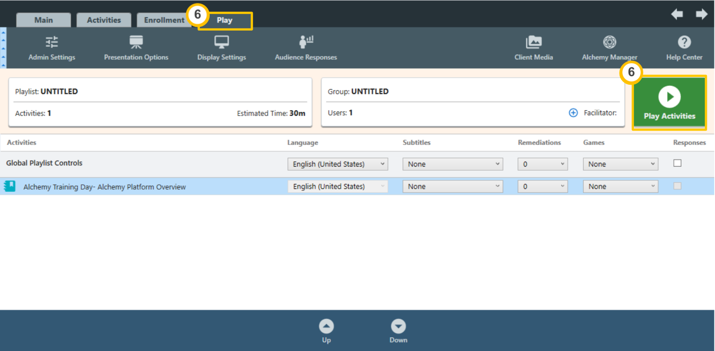This screenshot has width=715, height=351.
Task: Switch to the Activities tab
Action: 104,20
